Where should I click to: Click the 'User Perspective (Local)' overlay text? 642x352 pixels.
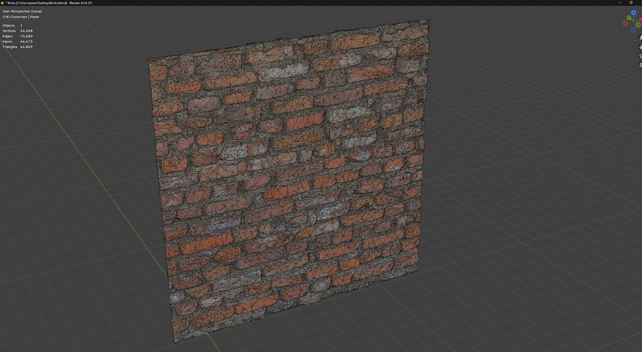[22, 11]
